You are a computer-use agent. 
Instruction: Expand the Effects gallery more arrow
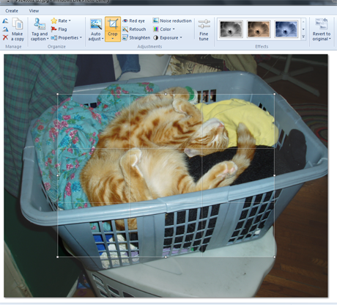pyautogui.click(x=303, y=37)
